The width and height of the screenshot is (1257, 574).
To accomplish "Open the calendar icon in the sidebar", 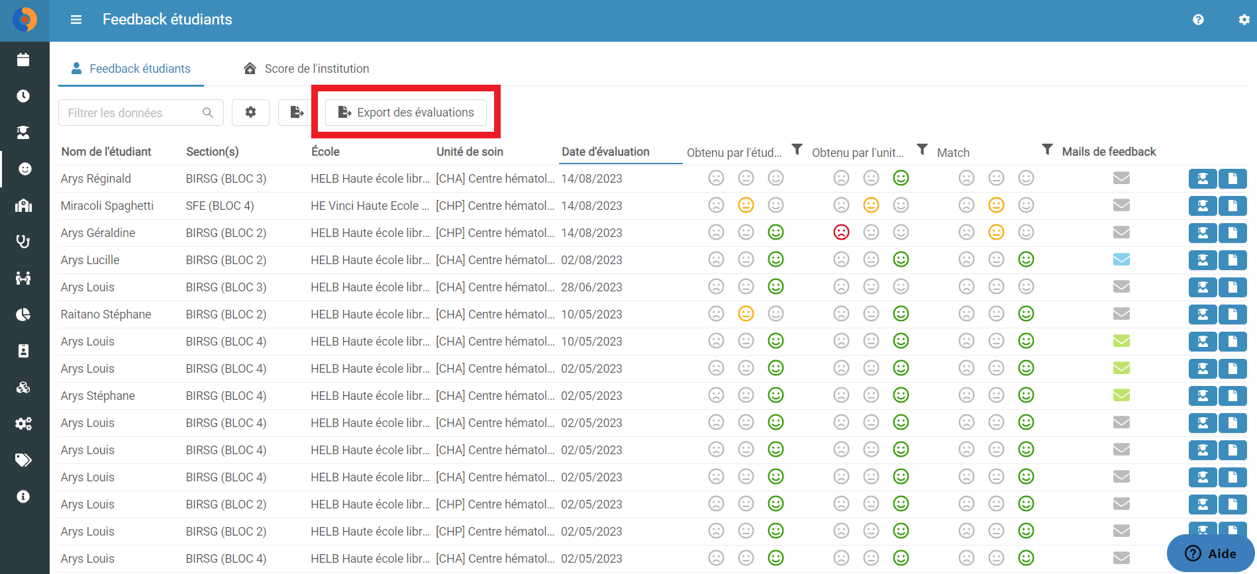I will click(23, 60).
